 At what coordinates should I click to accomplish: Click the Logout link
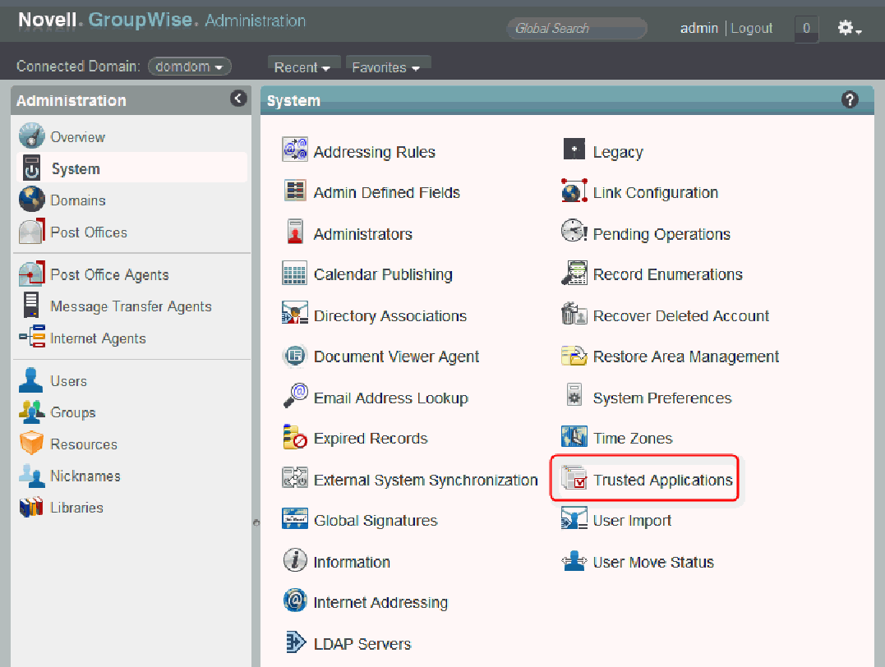pyautogui.click(x=751, y=28)
